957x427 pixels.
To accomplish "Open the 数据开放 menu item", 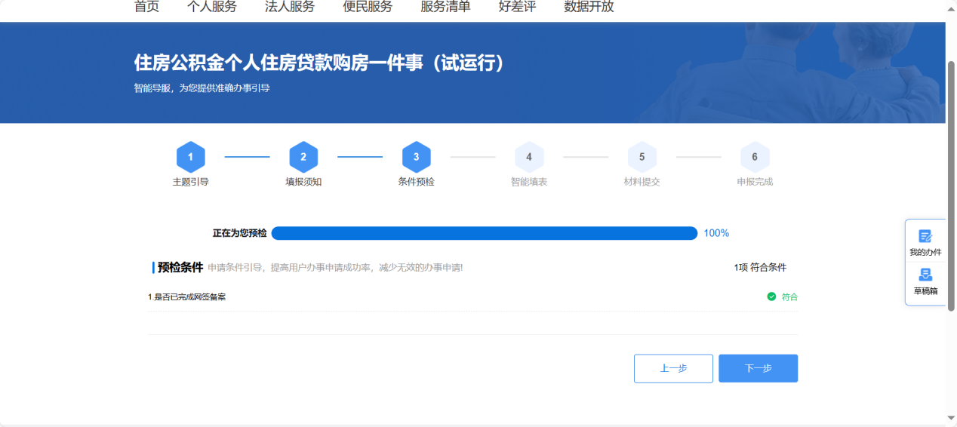I will click(589, 7).
